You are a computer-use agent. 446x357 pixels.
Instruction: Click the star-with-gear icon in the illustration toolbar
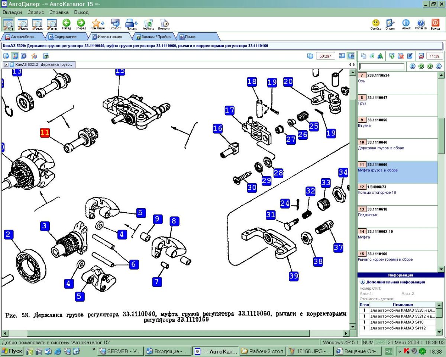[34, 56]
